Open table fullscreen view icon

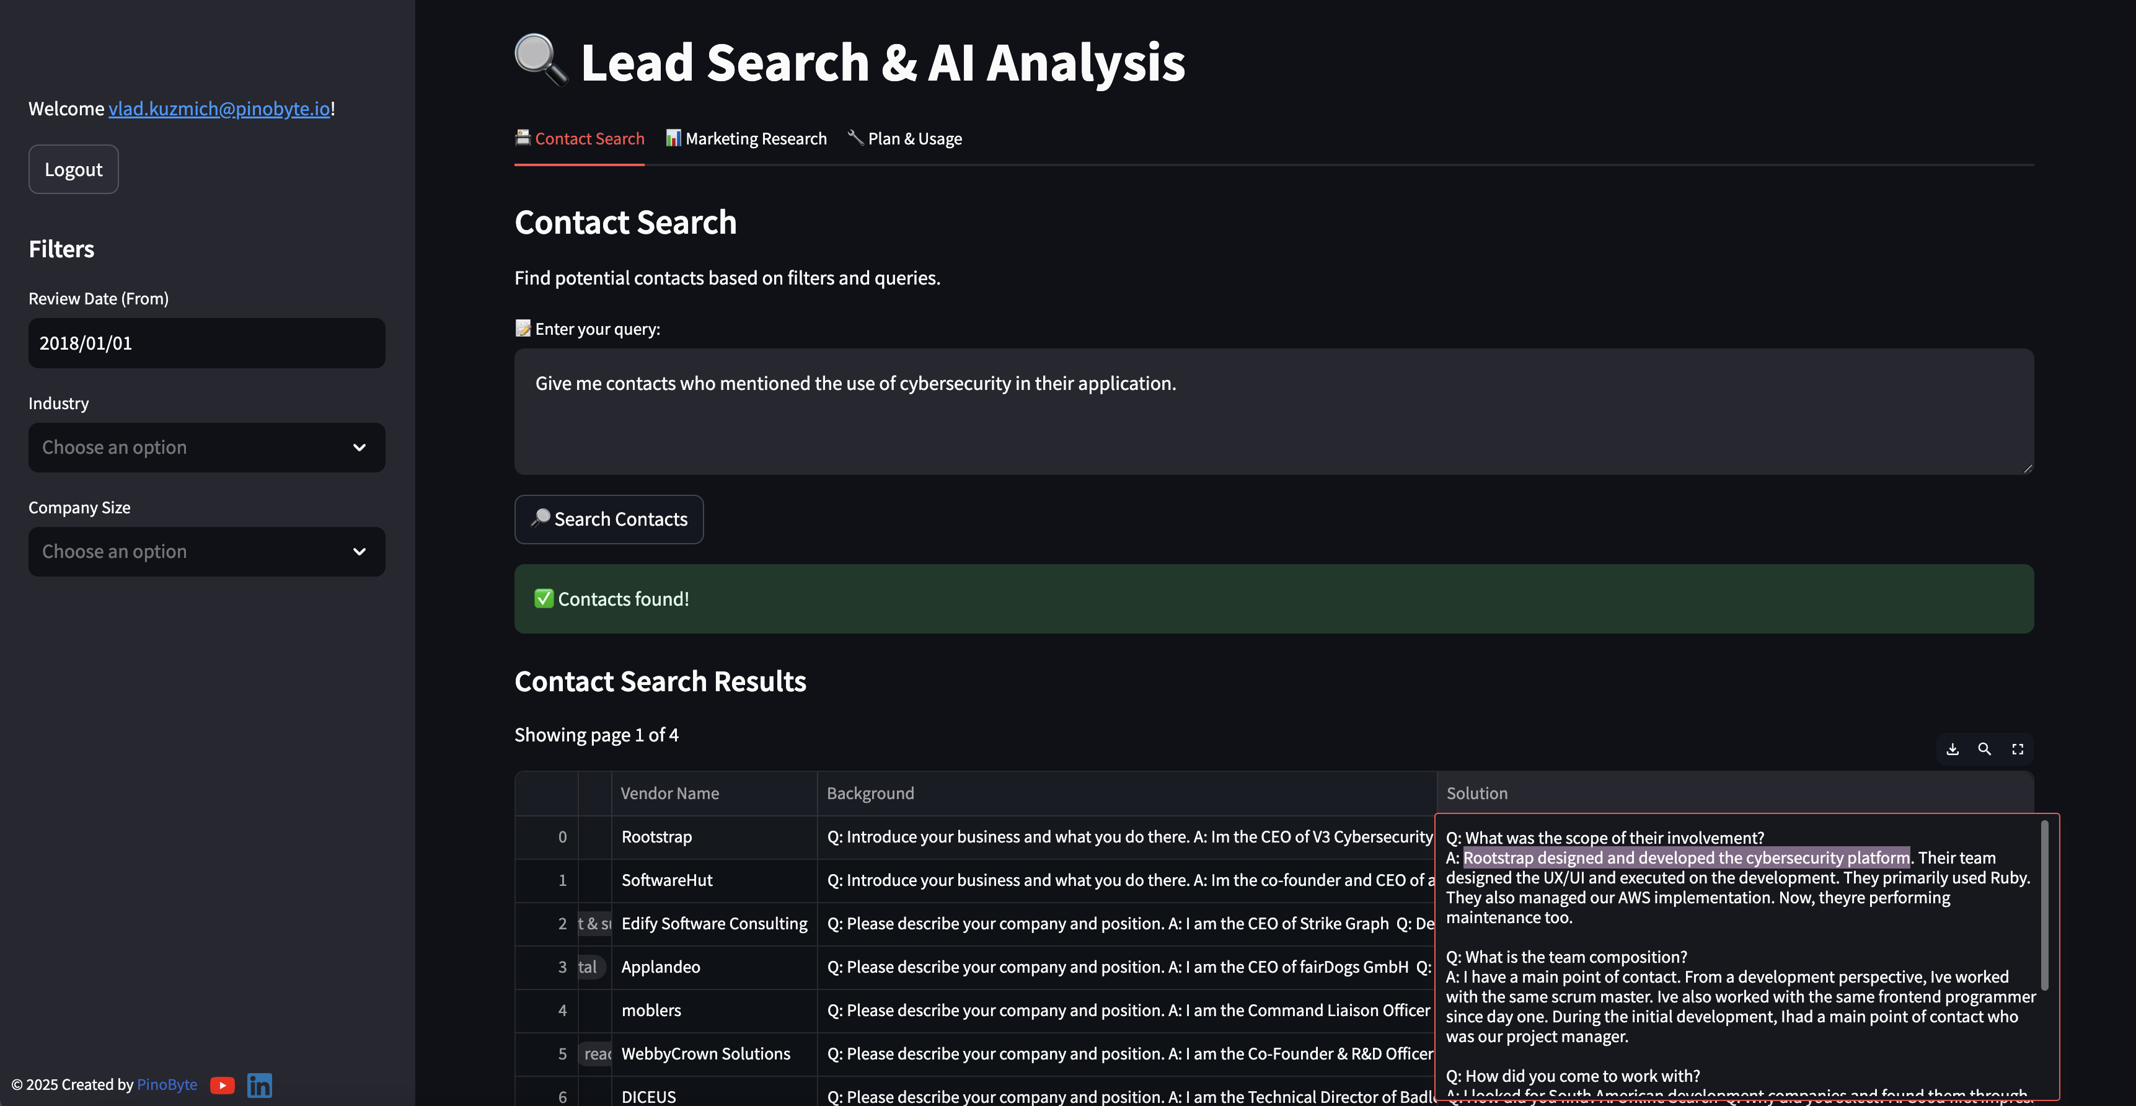coord(2018,749)
